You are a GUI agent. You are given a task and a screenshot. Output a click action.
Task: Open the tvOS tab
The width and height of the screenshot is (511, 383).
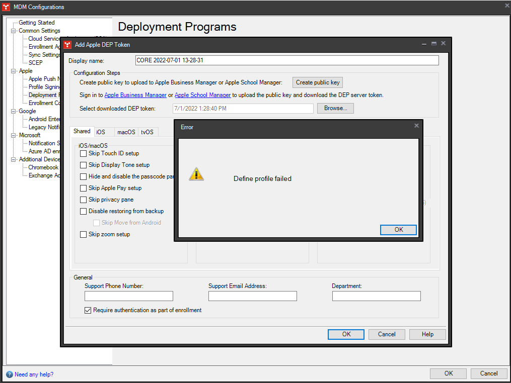[x=148, y=132]
